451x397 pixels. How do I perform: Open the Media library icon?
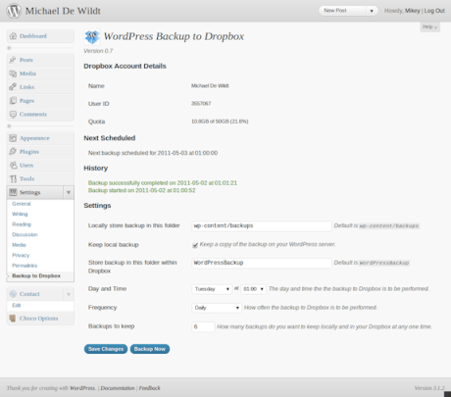pyautogui.click(x=13, y=74)
